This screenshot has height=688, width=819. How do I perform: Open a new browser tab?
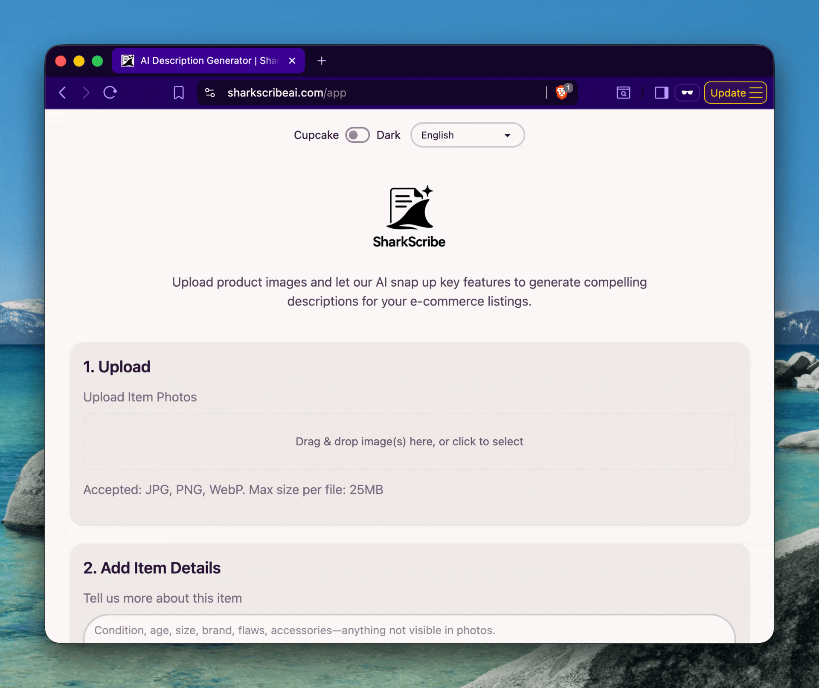tap(322, 61)
